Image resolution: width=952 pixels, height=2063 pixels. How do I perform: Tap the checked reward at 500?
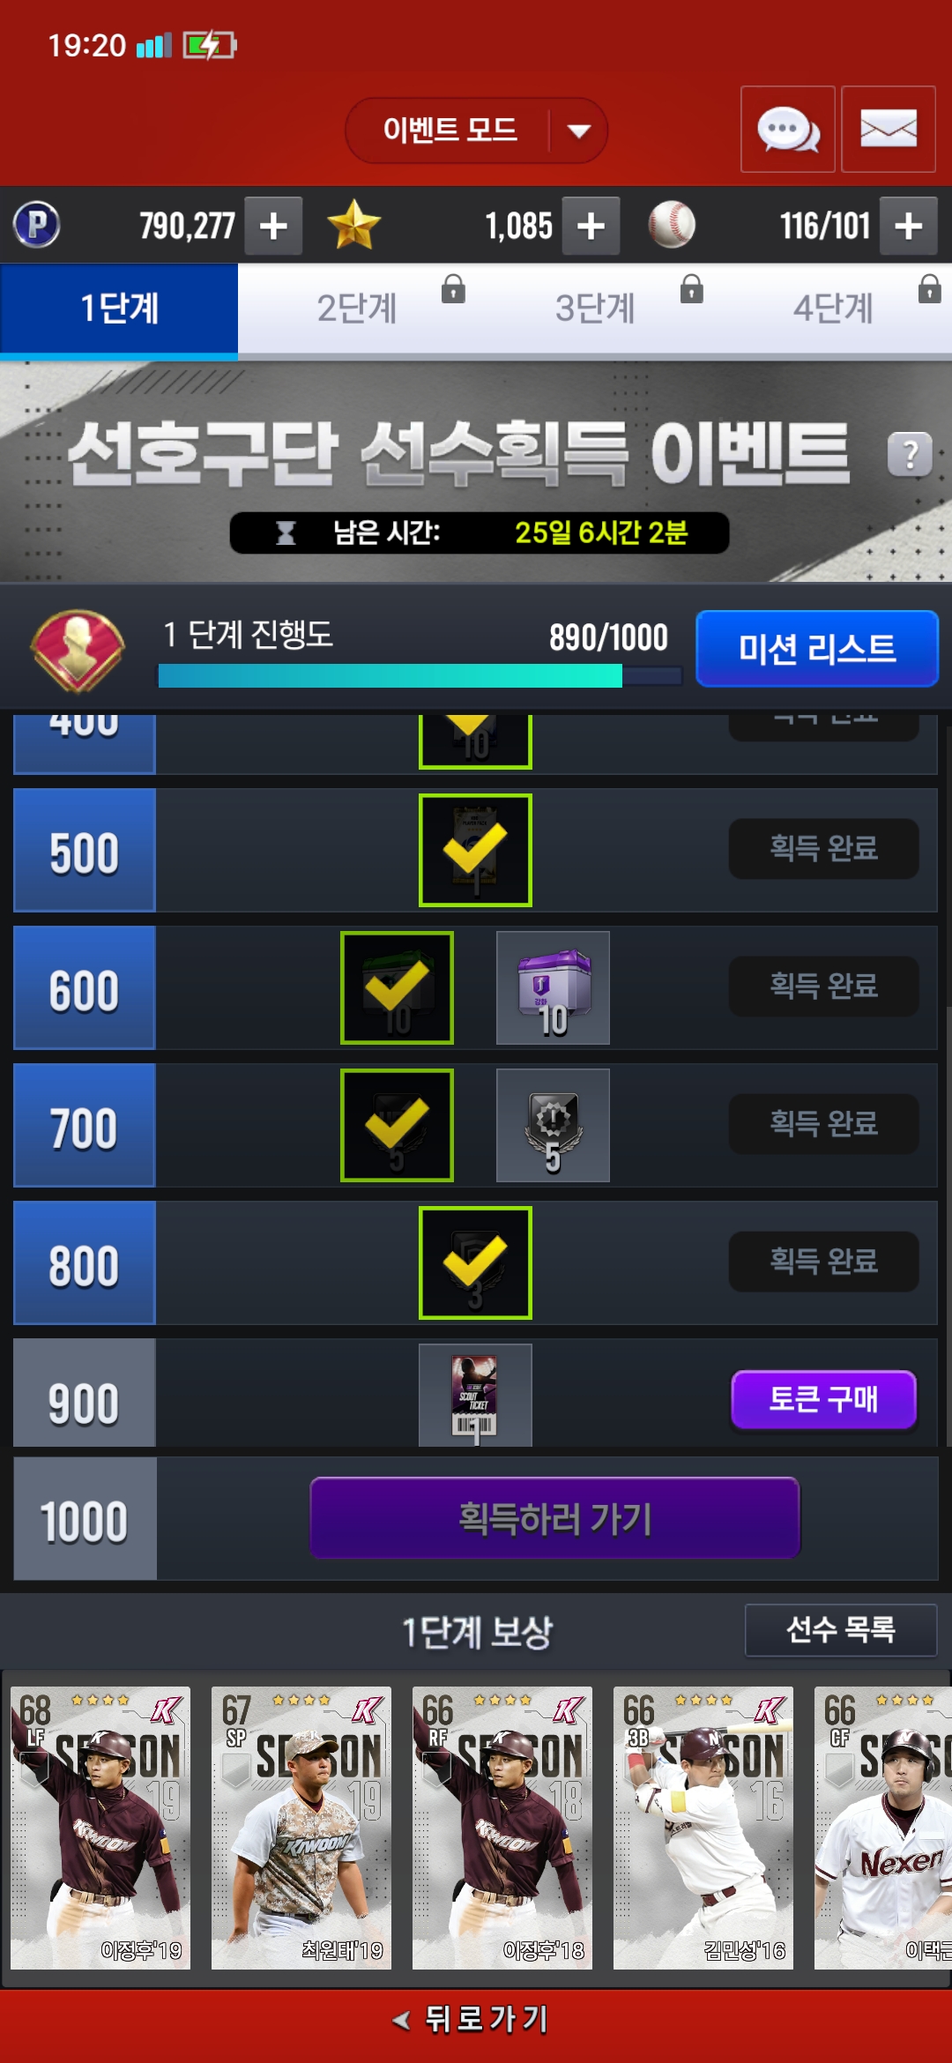click(x=475, y=851)
